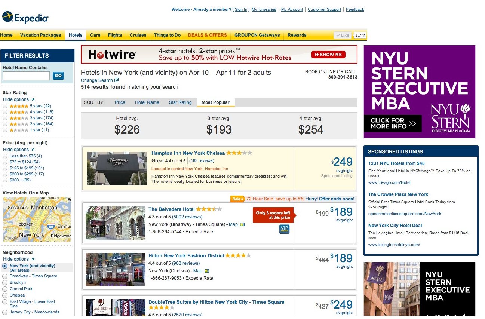The width and height of the screenshot is (485, 319).
Task: Open The Belvedere Hotel listing
Action: pyautogui.click(x=172, y=209)
